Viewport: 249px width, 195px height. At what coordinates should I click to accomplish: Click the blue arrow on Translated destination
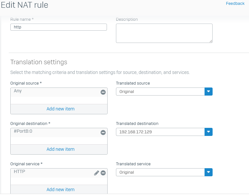[x=208, y=132]
